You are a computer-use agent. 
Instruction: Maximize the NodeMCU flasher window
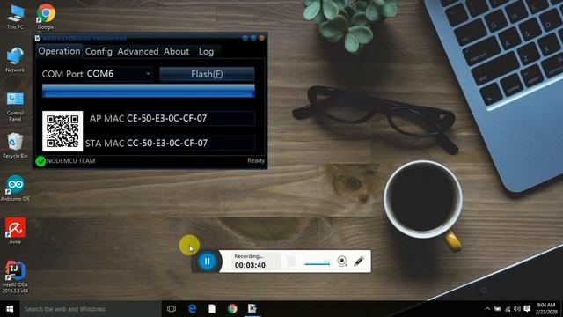[x=253, y=38]
